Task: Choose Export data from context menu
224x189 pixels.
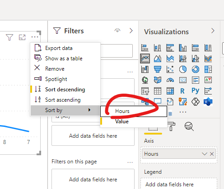Action: tap(65, 48)
